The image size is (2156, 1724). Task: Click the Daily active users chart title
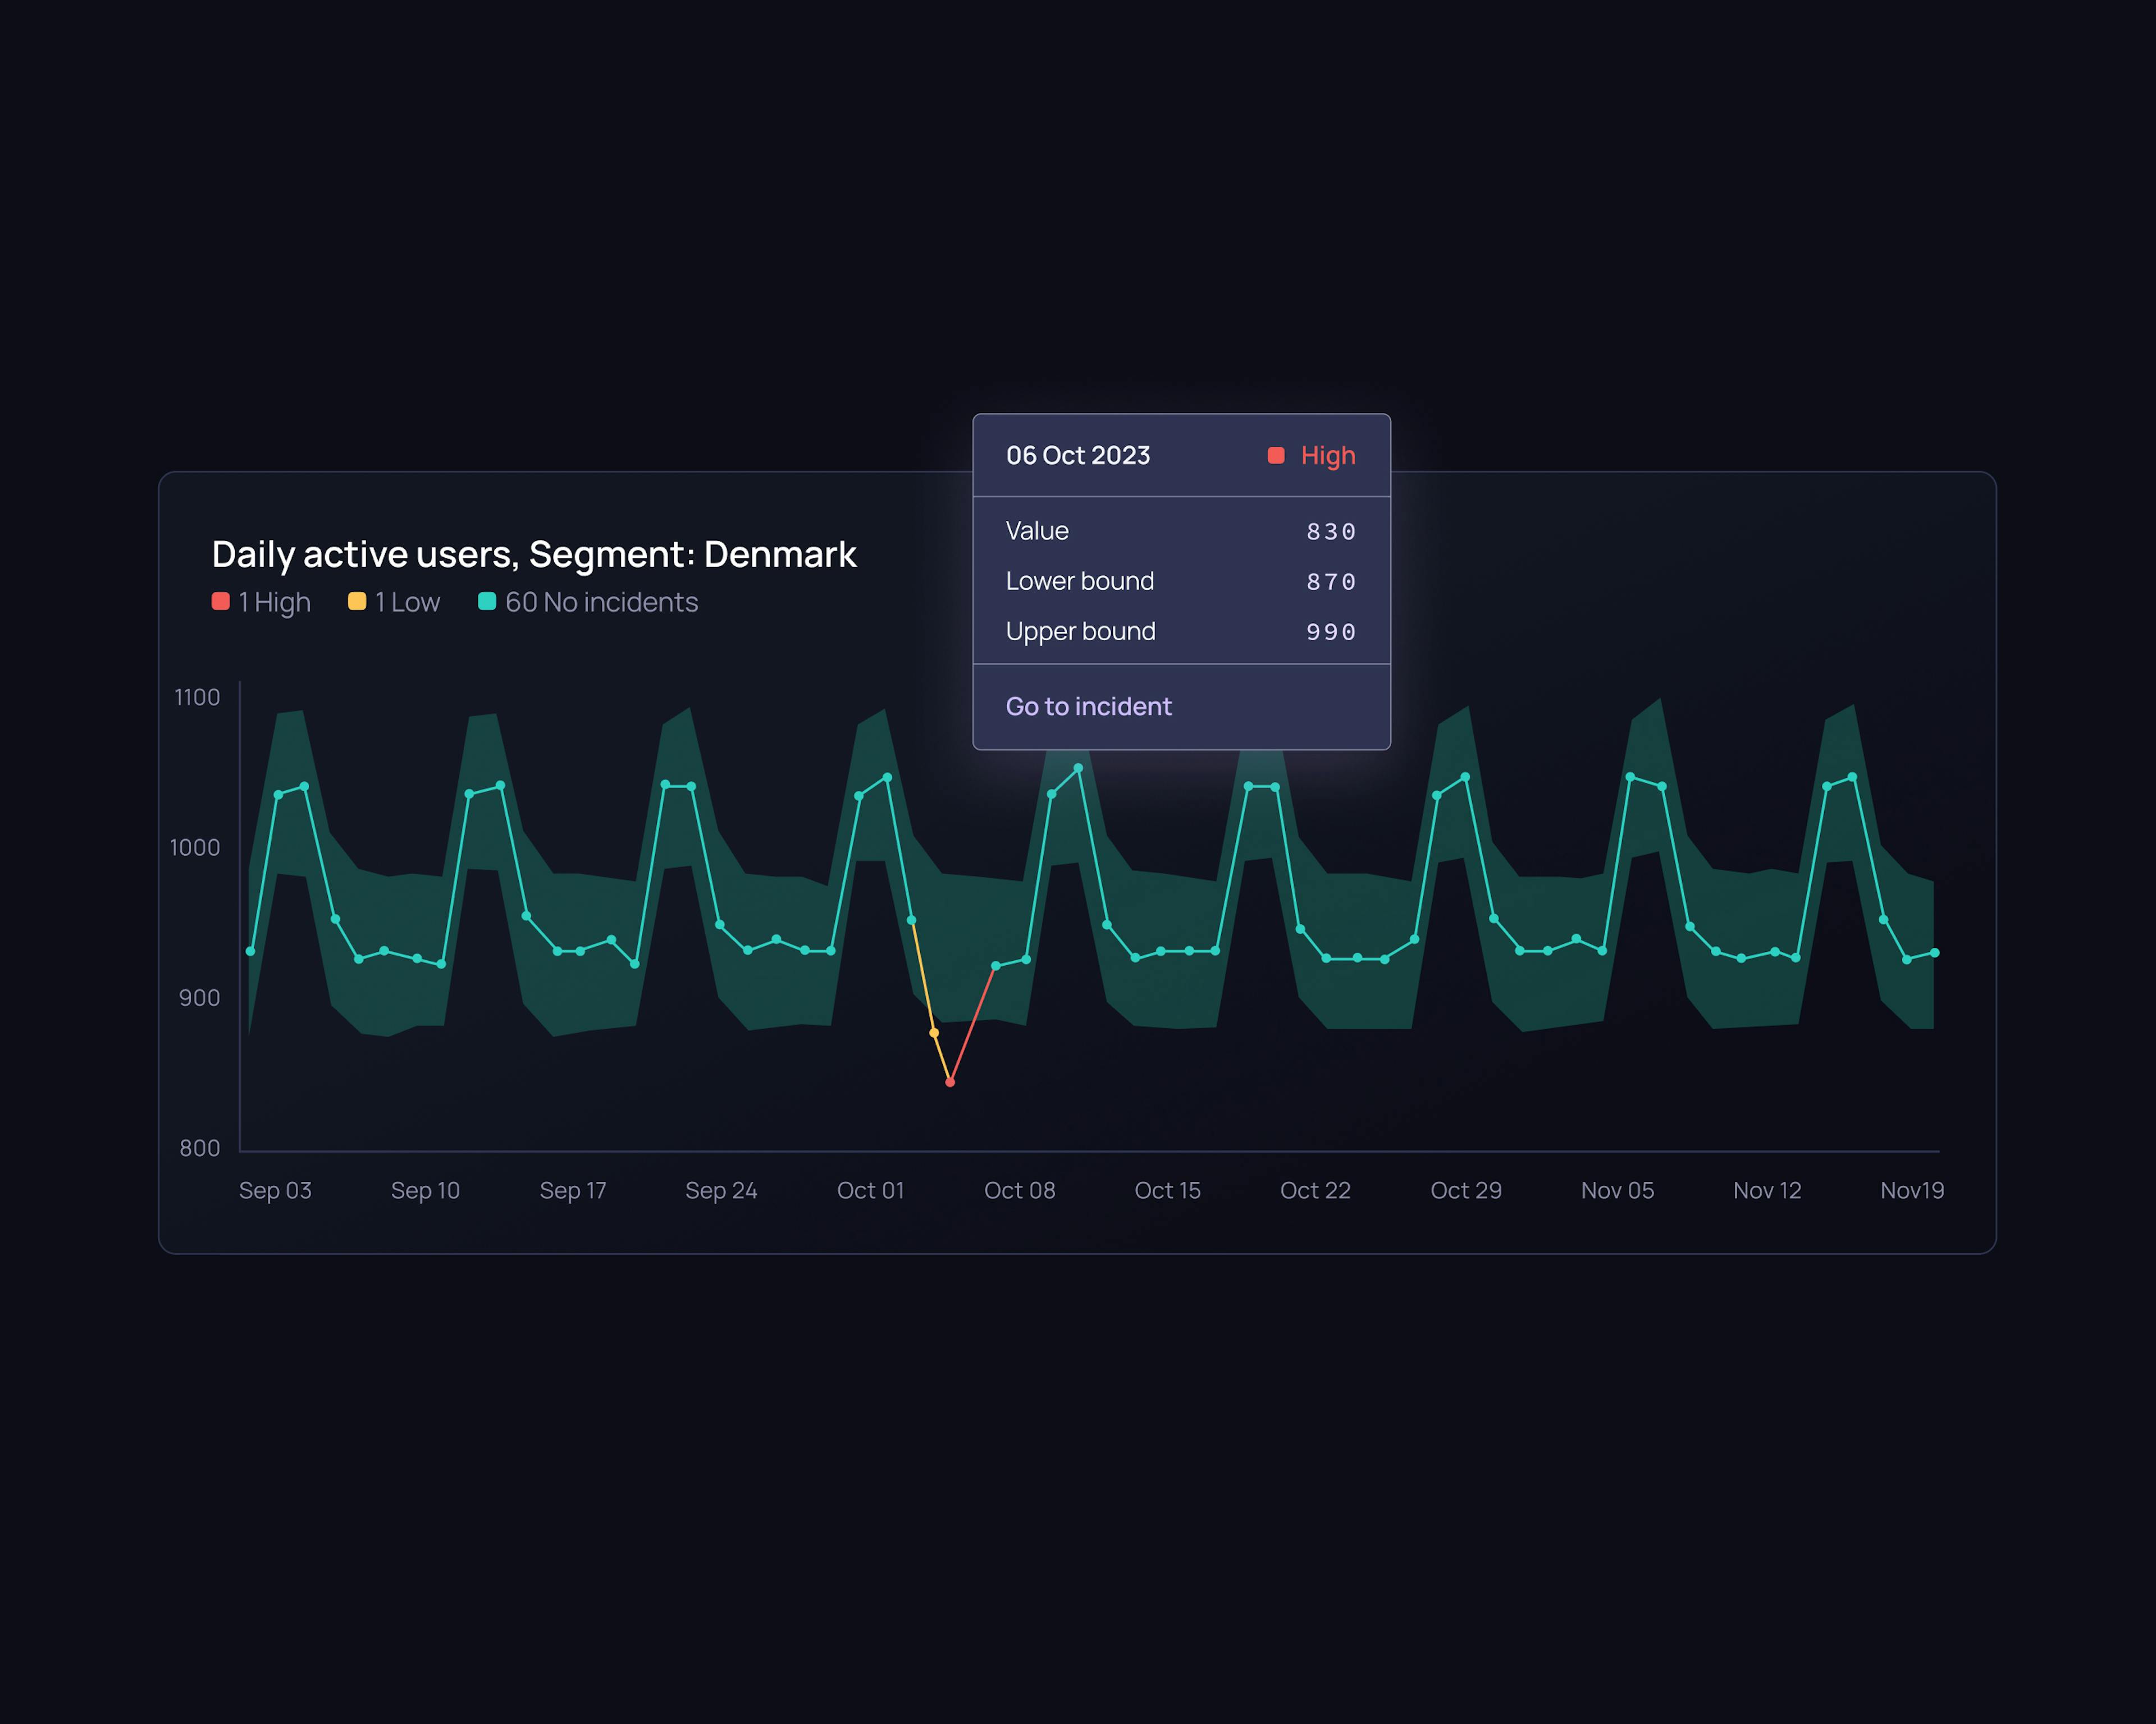[x=534, y=554]
